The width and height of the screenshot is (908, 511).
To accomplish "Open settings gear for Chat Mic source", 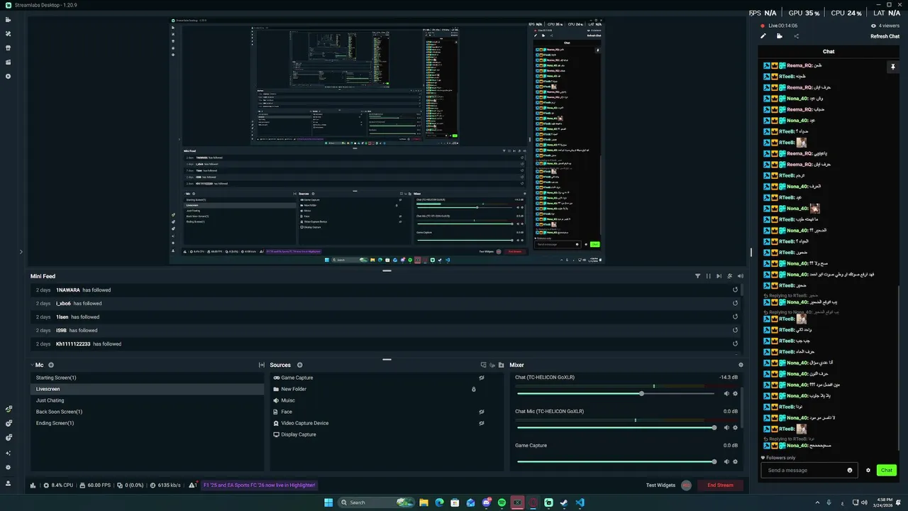I will click(x=735, y=427).
